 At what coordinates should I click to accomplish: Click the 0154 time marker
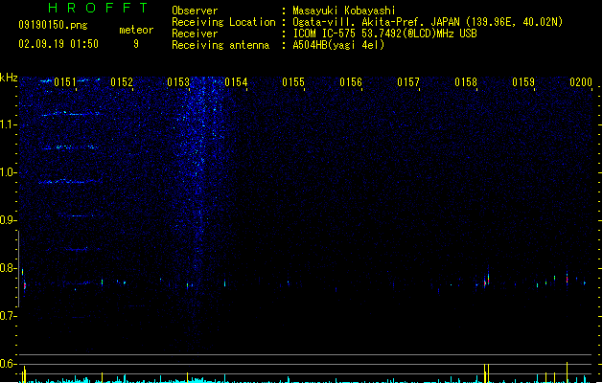(x=236, y=82)
